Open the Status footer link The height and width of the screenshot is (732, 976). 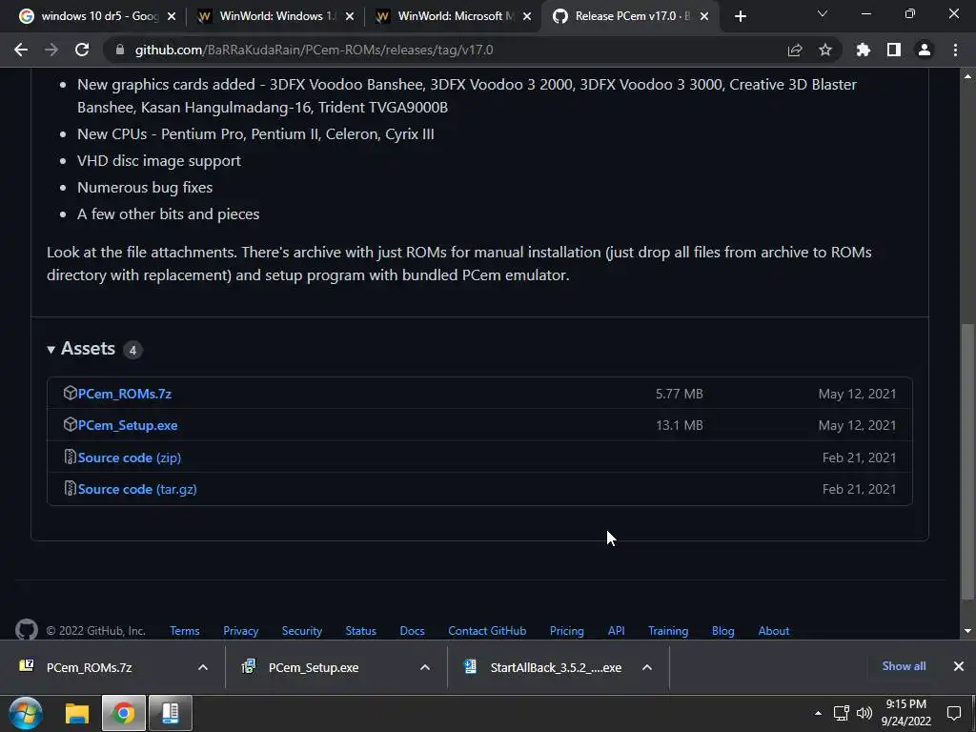pos(361,631)
